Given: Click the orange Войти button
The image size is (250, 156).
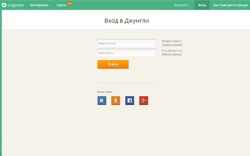Looking at the screenshot, I should [113, 64].
